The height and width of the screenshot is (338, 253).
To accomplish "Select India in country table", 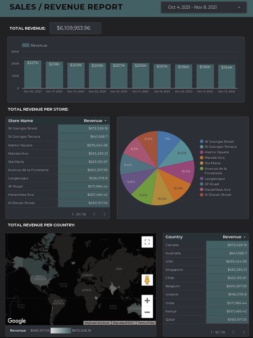I will click(x=206, y=303).
